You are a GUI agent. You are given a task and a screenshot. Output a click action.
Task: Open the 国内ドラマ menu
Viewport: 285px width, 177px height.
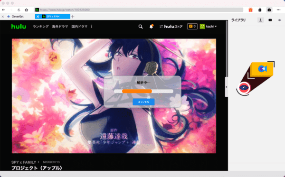coord(79,27)
